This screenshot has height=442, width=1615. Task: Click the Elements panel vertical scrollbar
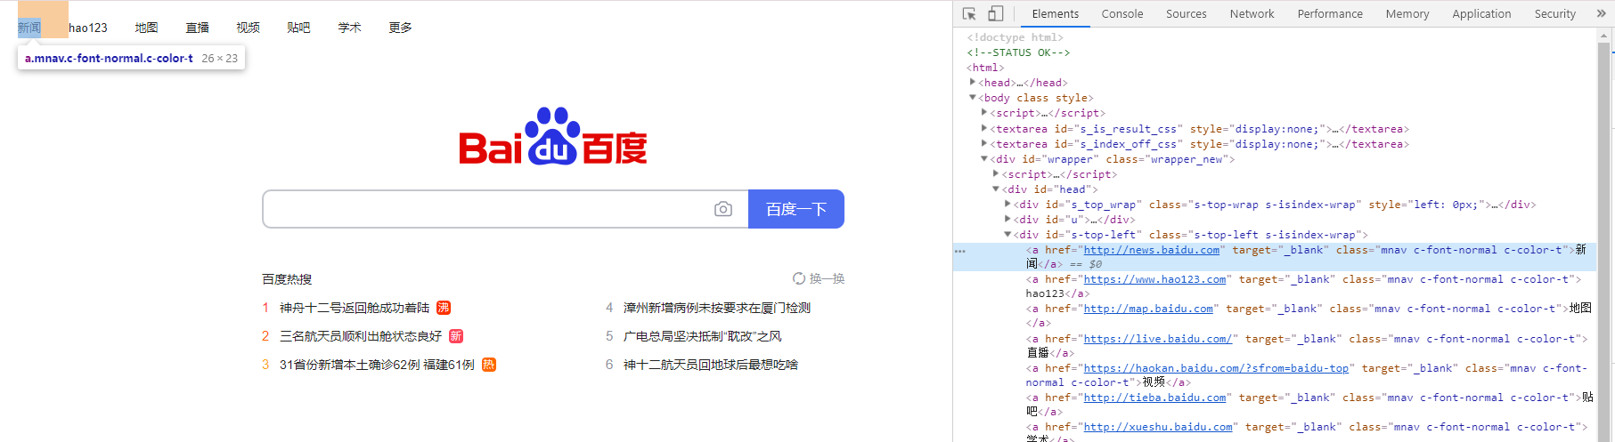coord(1604,235)
